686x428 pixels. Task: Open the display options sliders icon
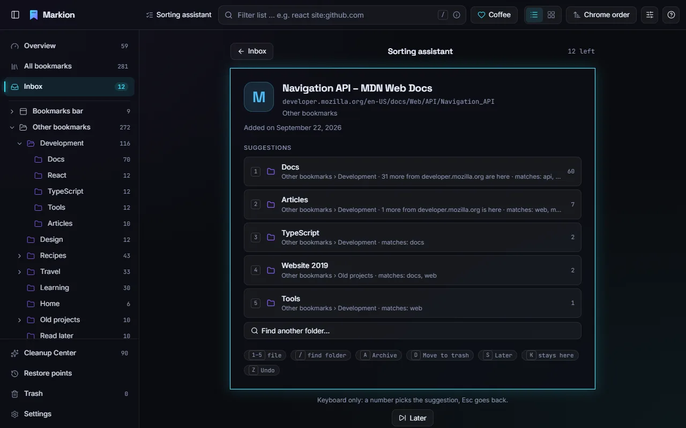coord(650,15)
